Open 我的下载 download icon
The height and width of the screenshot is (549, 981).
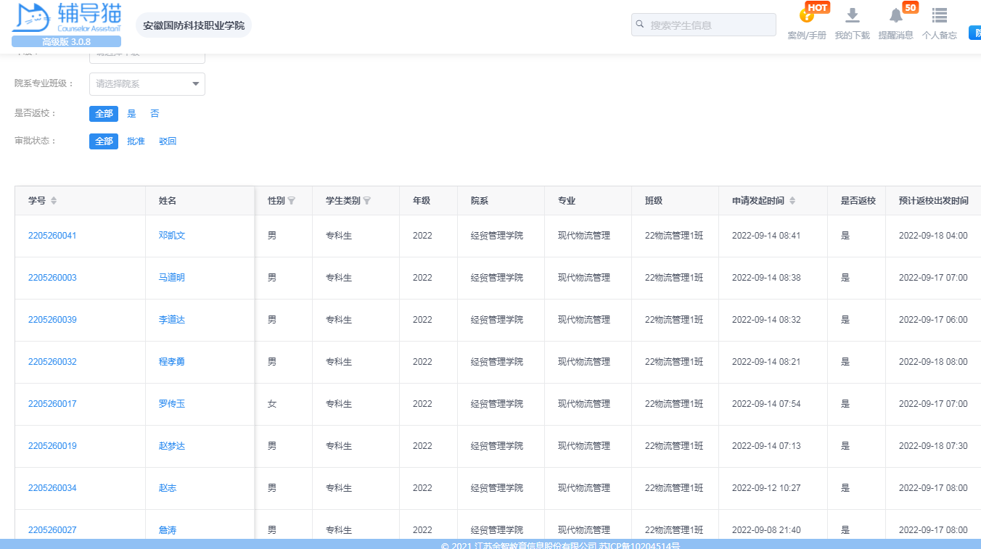[x=853, y=16]
